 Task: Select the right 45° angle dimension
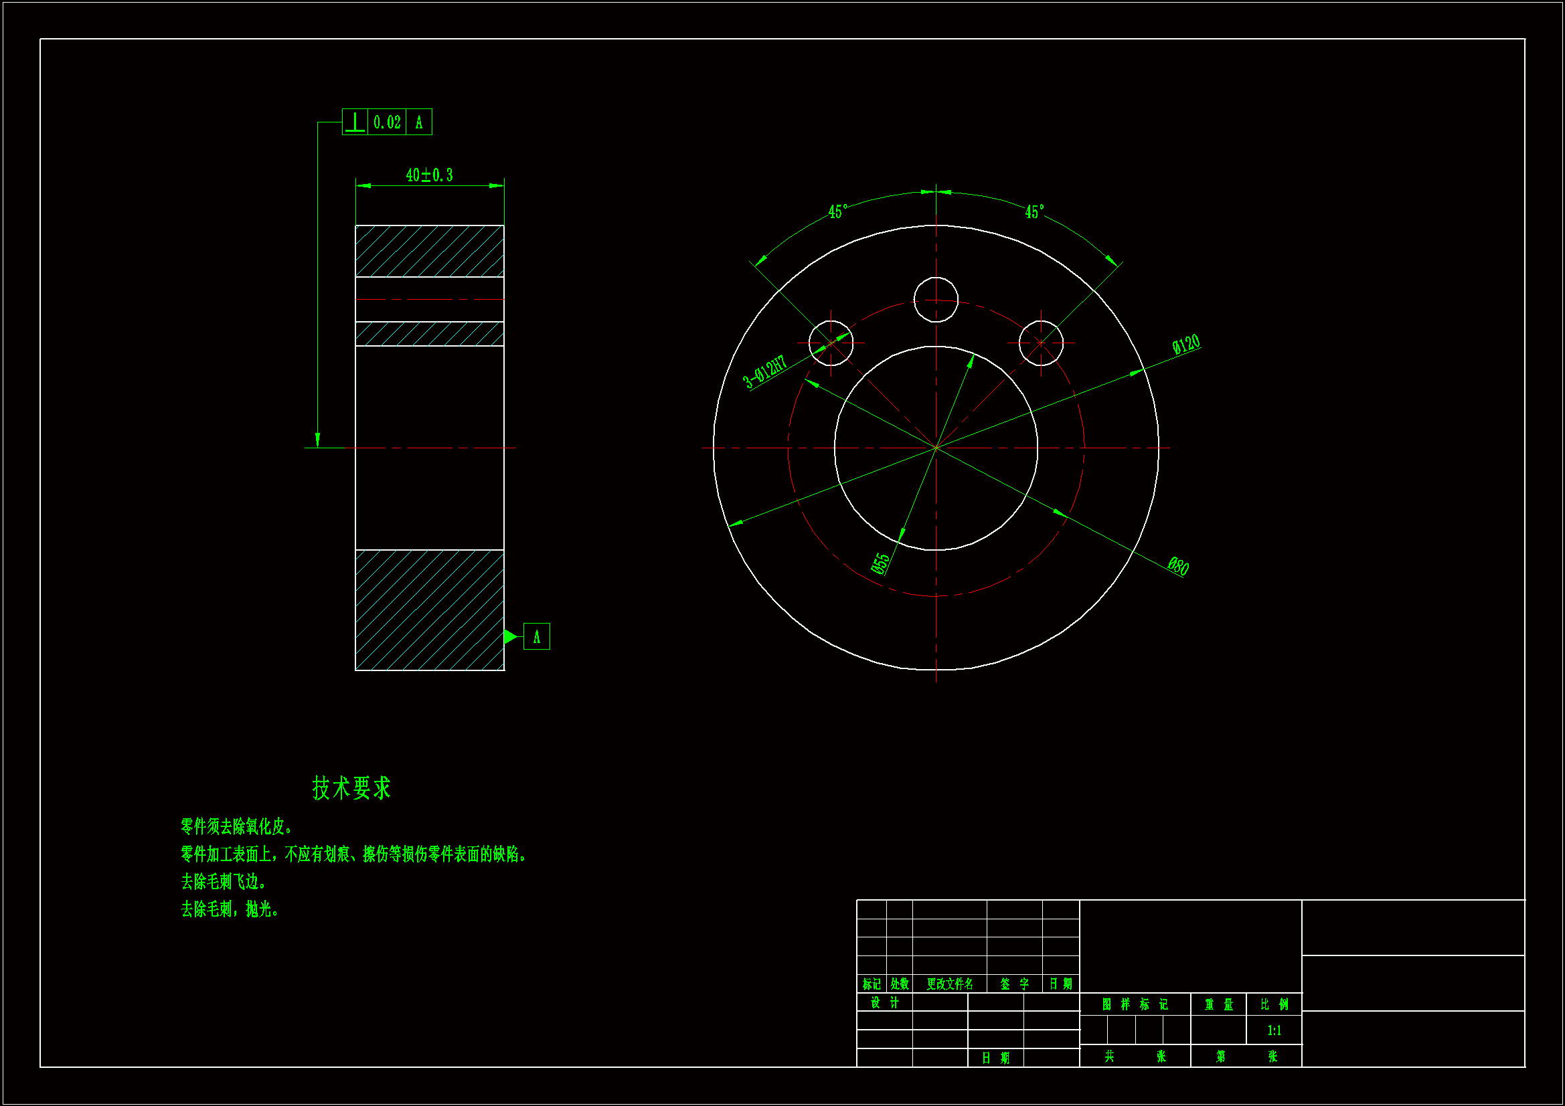[1034, 211]
